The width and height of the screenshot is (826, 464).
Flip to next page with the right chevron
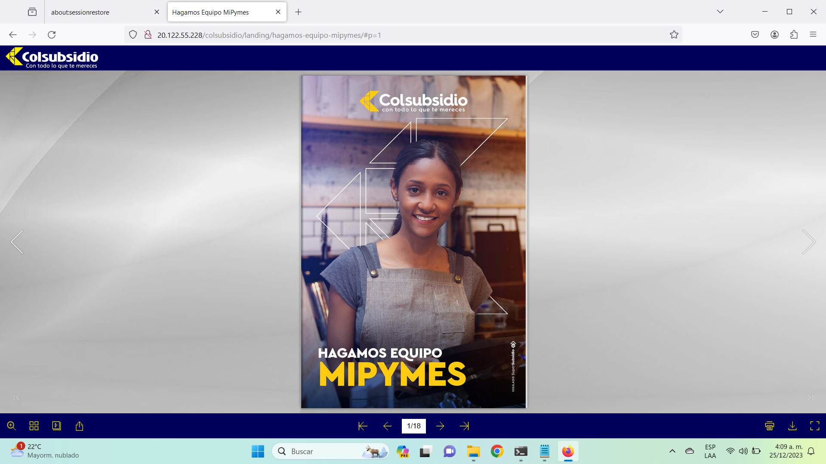coord(808,242)
